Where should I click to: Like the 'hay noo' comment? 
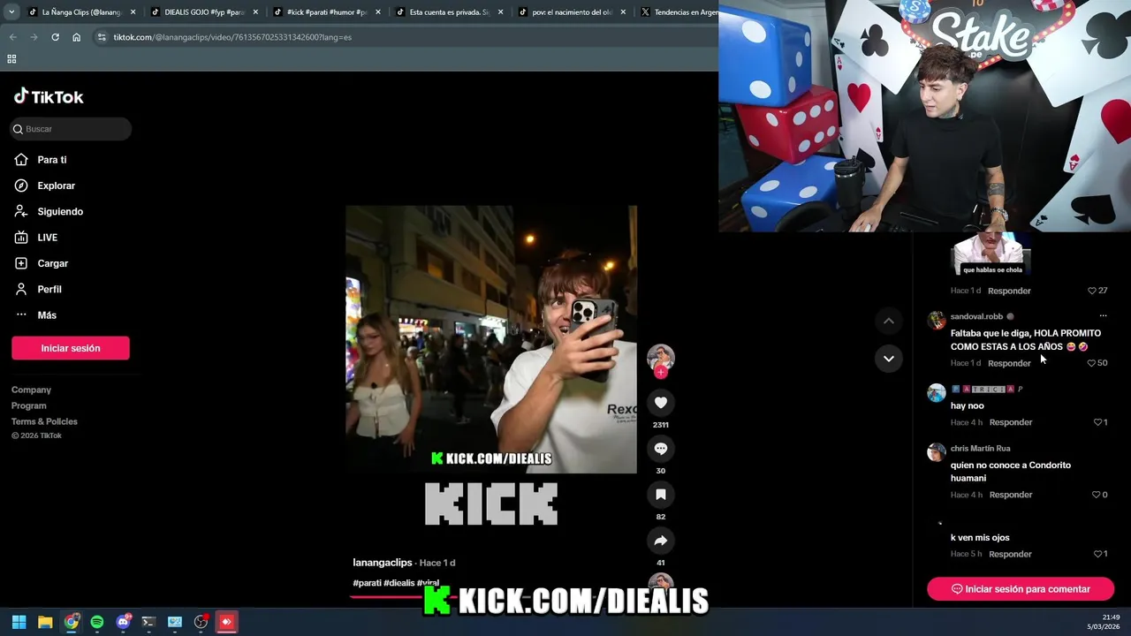pyautogui.click(x=1100, y=422)
